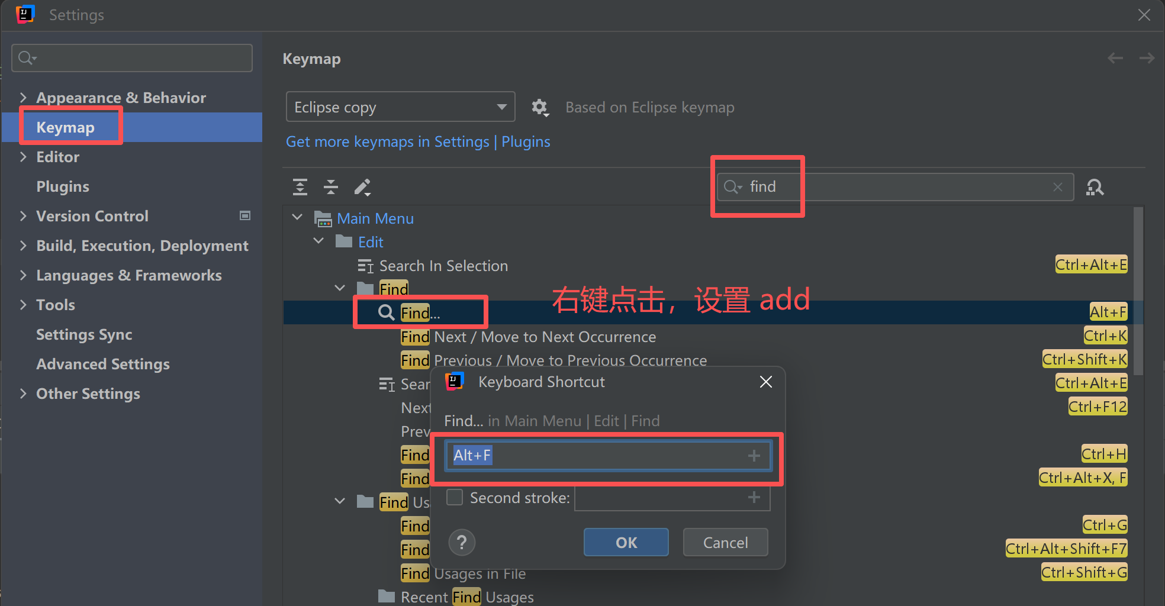
Task: Collapse the Edit folder node
Action: 318,241
